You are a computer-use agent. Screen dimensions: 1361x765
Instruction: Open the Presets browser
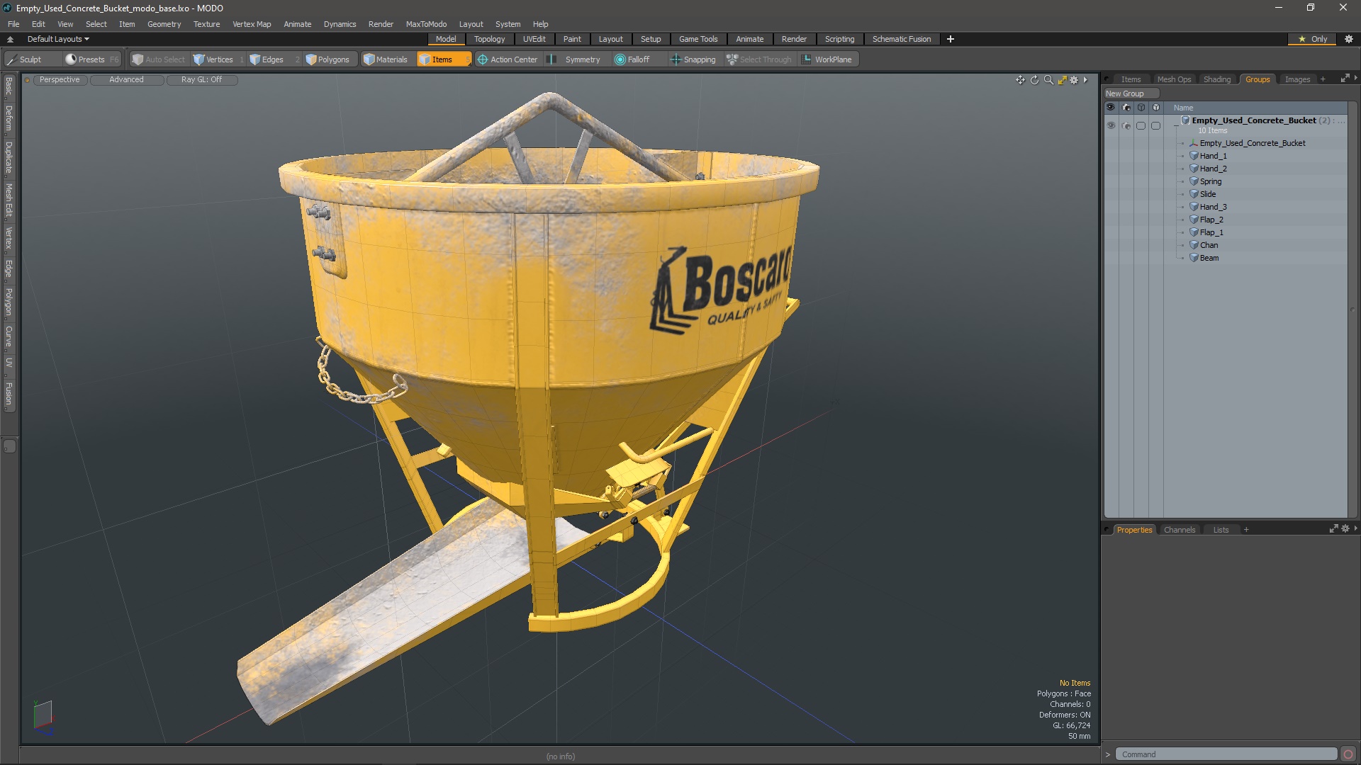point(92,59)
